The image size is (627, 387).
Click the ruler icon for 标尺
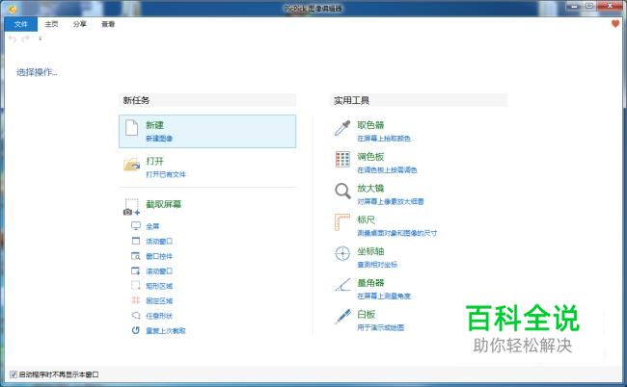pos(341,222)
